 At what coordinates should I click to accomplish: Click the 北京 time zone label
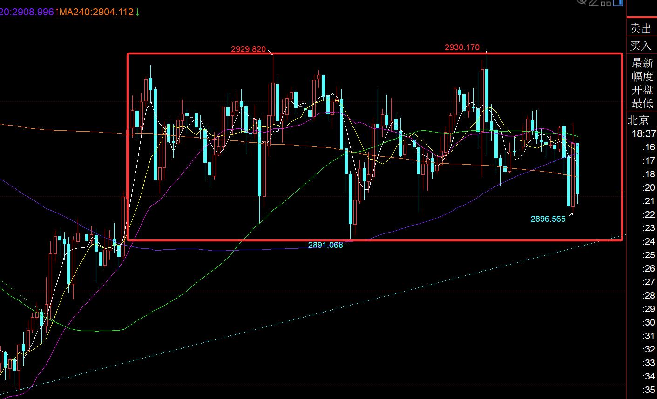tap(638, 120)
